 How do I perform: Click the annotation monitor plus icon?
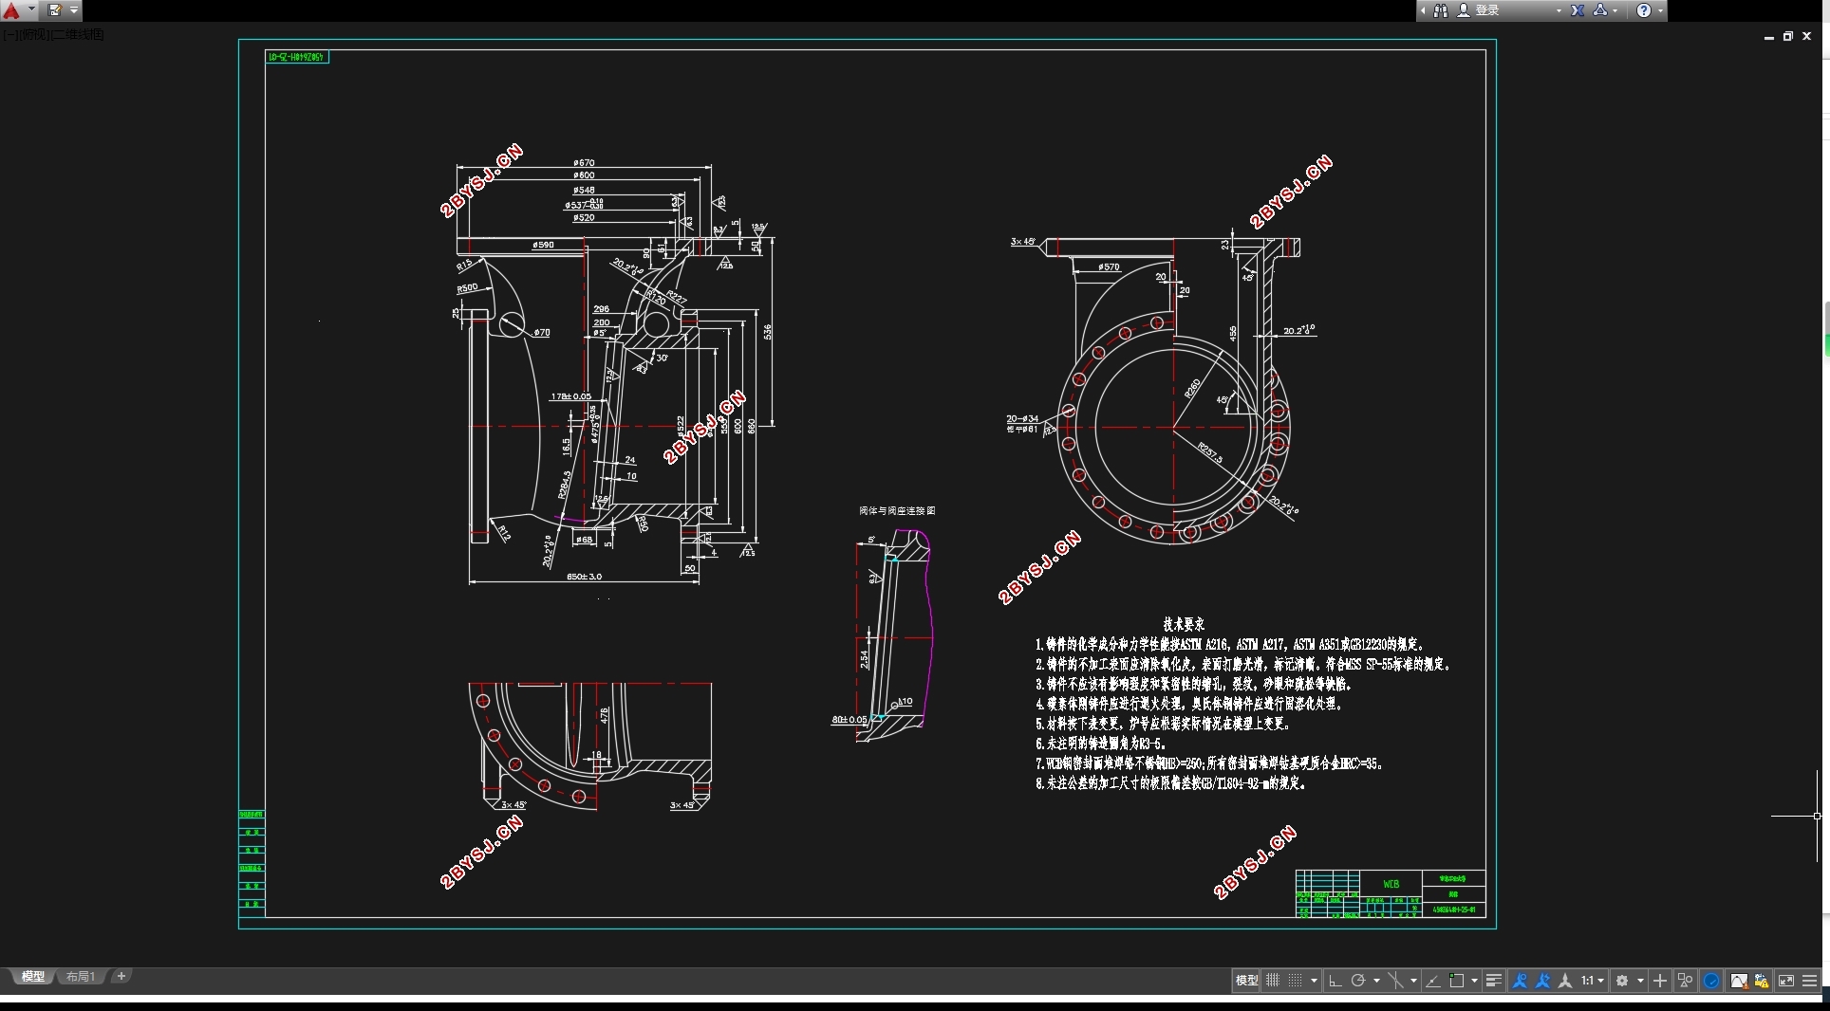[1660, 981]
